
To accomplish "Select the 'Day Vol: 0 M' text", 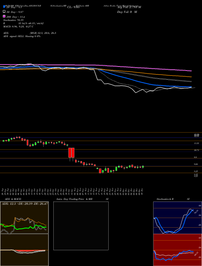I will (127, 12).
